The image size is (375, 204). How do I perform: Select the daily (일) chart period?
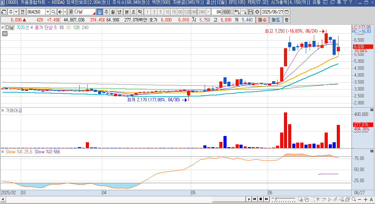[x=99, y=12]
